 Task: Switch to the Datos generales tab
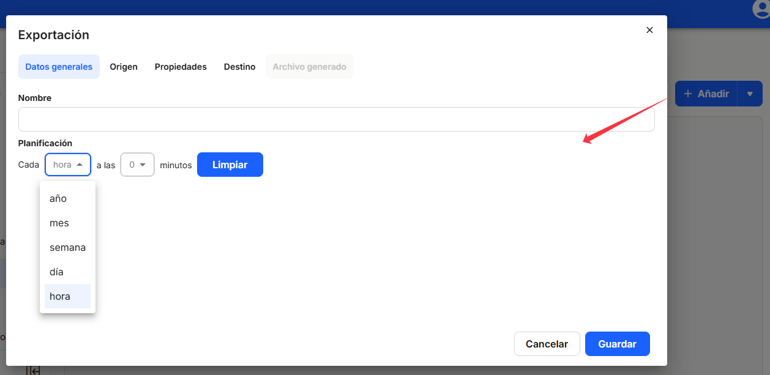(59, 67)
